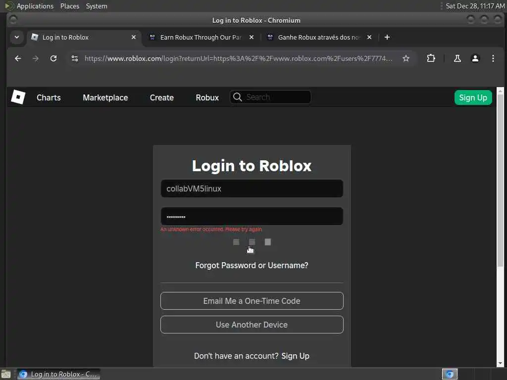Screen dimensions: 507x380
Task: Click Forgot Password or Username link
Action: click(x=252, y=265)
